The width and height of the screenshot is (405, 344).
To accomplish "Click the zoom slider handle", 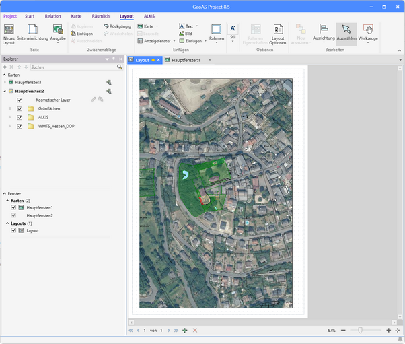I will (360, 330).
